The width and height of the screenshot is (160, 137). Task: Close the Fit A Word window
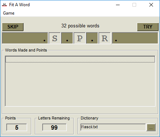151,5
